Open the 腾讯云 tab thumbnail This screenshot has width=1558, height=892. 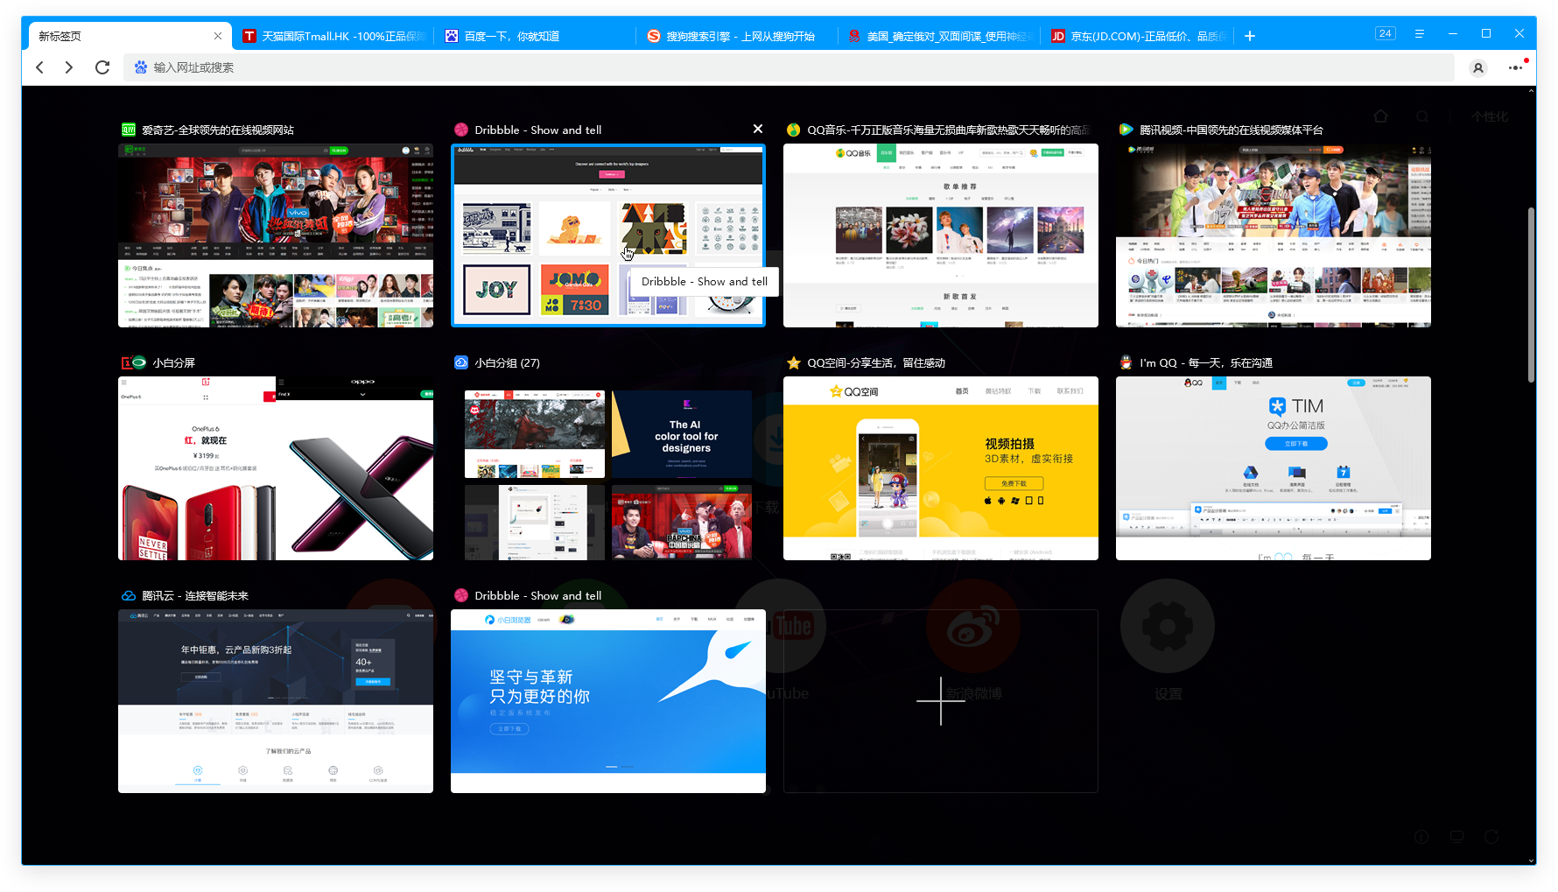point(276,701)
